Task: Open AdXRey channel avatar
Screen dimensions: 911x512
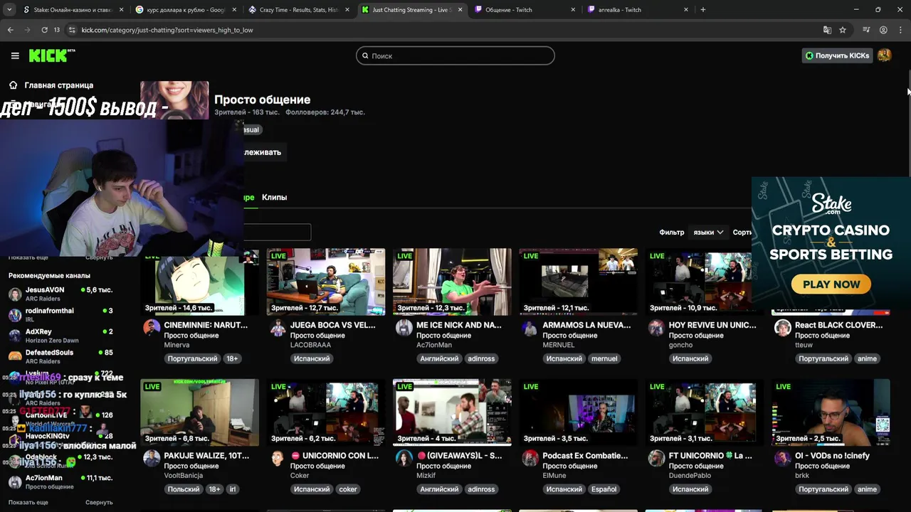Action: [15, 336]
